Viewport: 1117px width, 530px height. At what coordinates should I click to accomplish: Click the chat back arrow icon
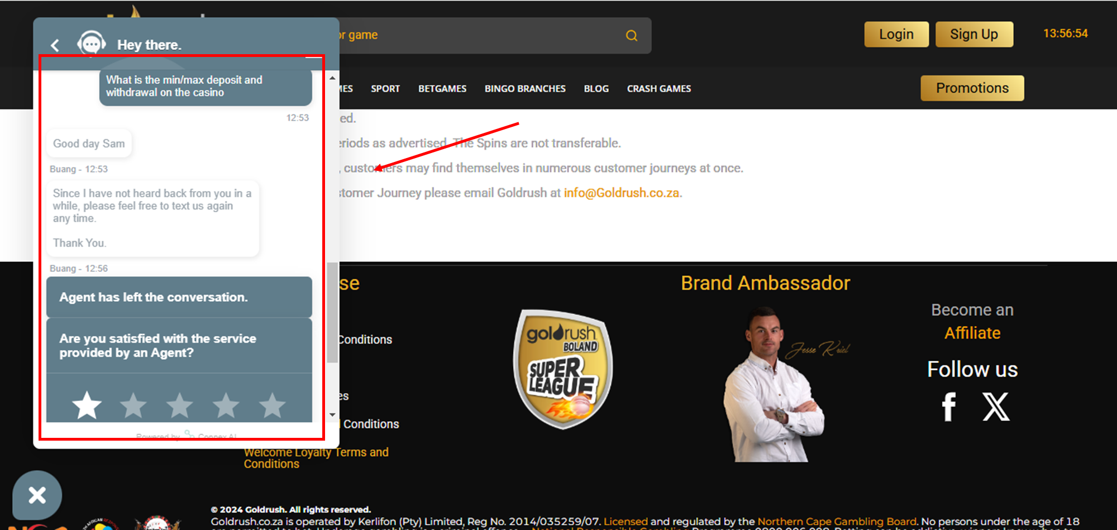tap(55, 45)
